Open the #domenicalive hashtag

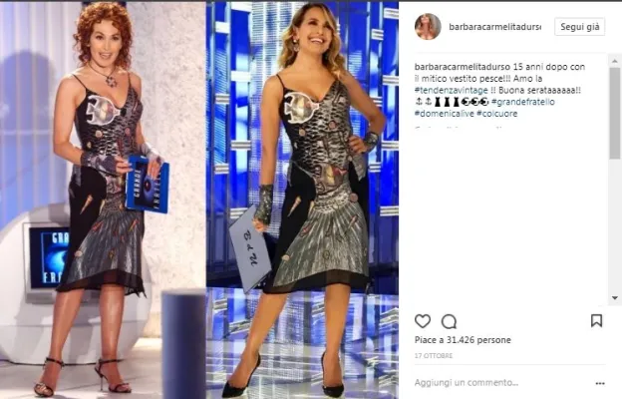pos(445,114)
